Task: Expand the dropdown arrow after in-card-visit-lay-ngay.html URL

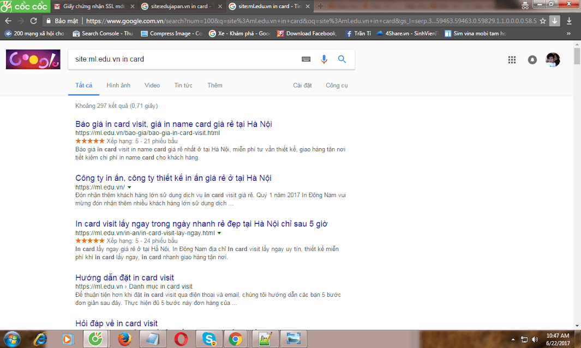Action: tap(219, 233)
